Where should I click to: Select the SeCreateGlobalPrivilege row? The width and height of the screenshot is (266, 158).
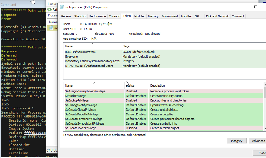164,110
